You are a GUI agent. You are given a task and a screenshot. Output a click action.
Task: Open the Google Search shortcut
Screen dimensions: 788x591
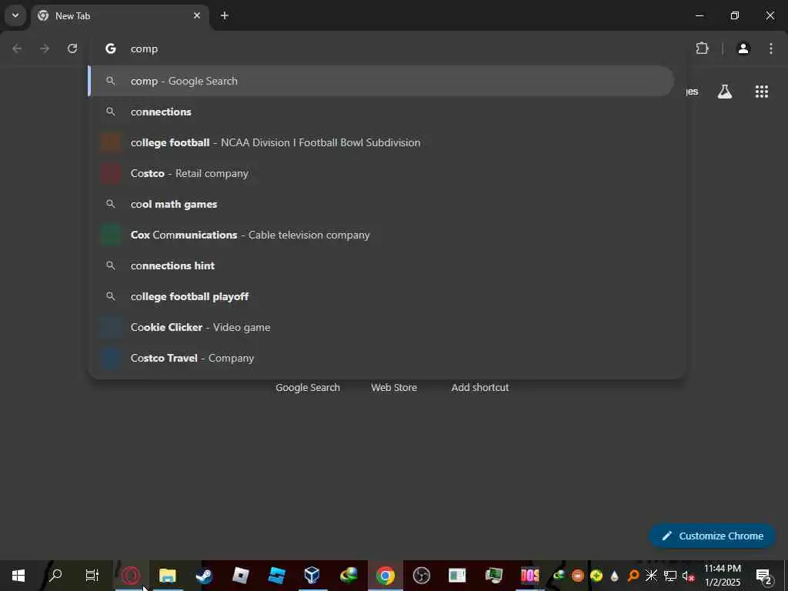coord(308,388)
